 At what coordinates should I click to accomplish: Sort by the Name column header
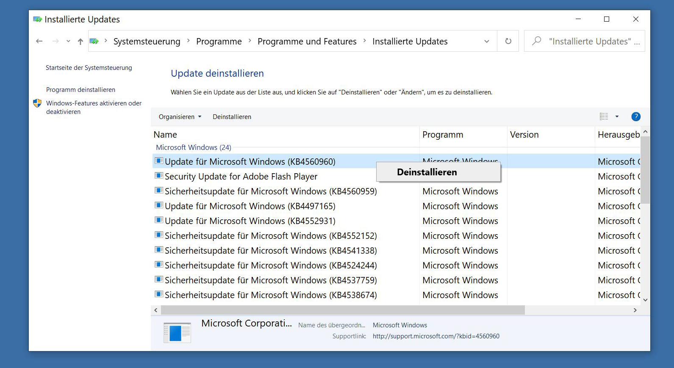pos(285,135)
